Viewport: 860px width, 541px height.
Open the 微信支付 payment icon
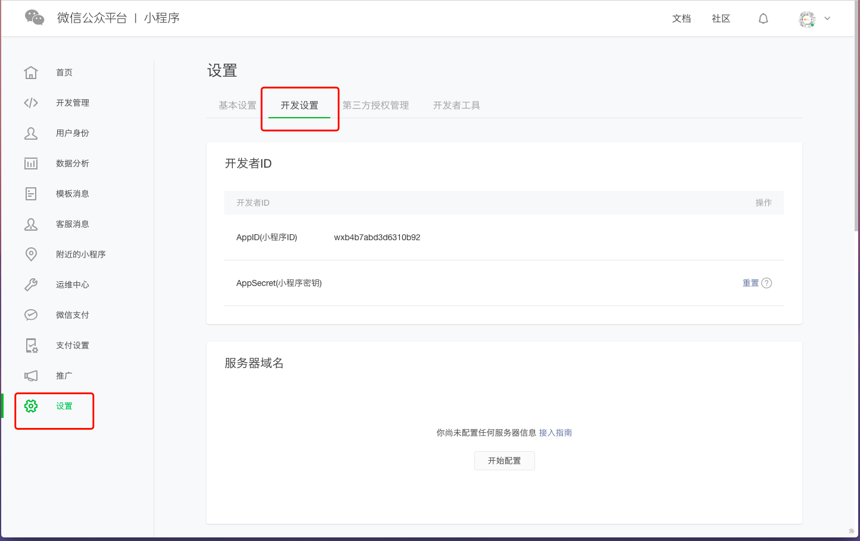pyautogui.click(x=31, y=314)
